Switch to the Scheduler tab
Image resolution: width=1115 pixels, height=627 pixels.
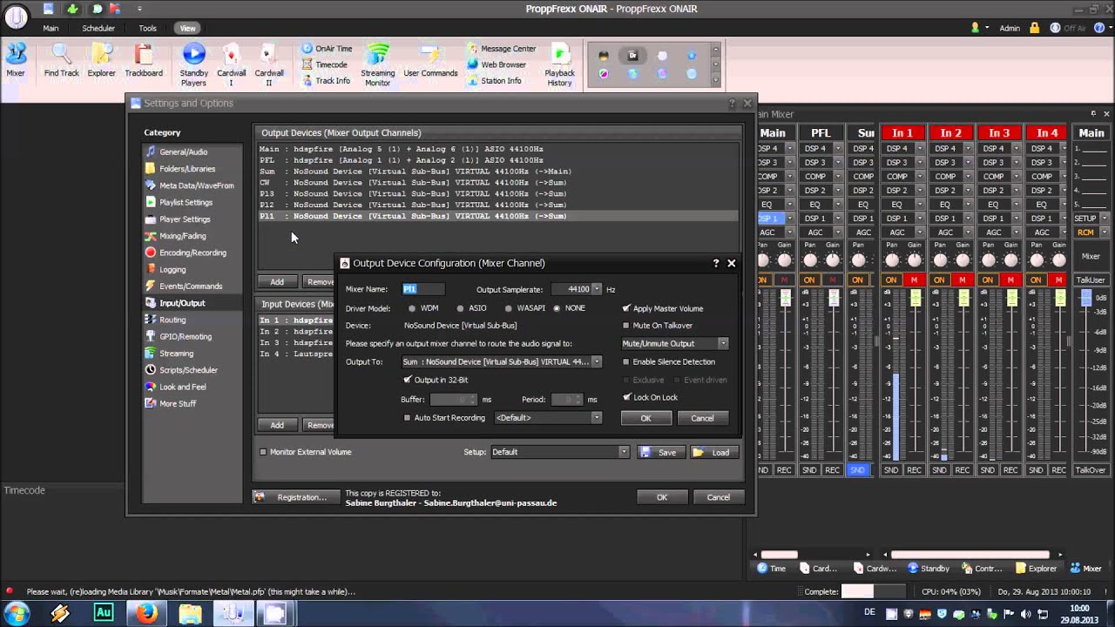pyautogui.click(x=98, y=28)
